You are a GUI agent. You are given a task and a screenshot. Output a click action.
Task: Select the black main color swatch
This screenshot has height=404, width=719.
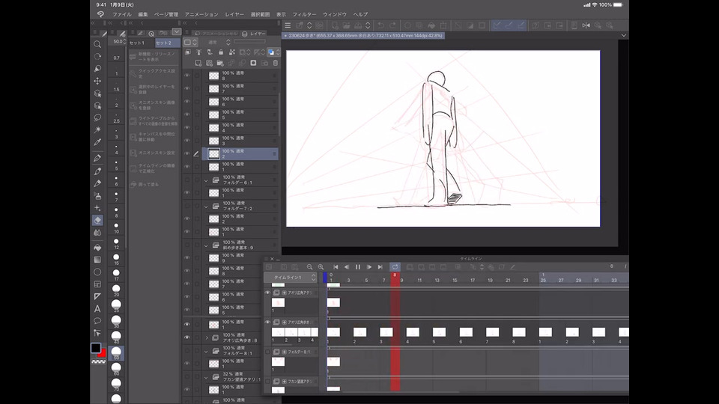pyautogui.click(x=96, y=348)
